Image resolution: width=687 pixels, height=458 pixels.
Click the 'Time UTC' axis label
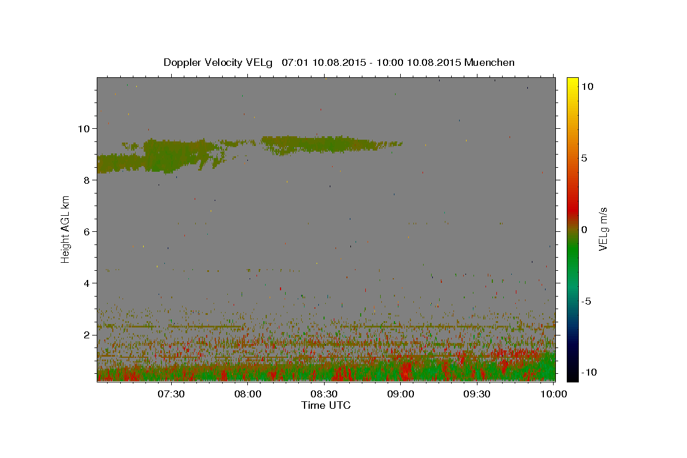[326, 405]
